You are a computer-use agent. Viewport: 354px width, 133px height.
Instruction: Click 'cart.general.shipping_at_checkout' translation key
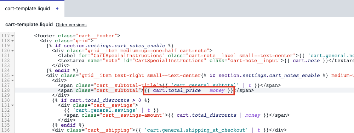point(196,130)
